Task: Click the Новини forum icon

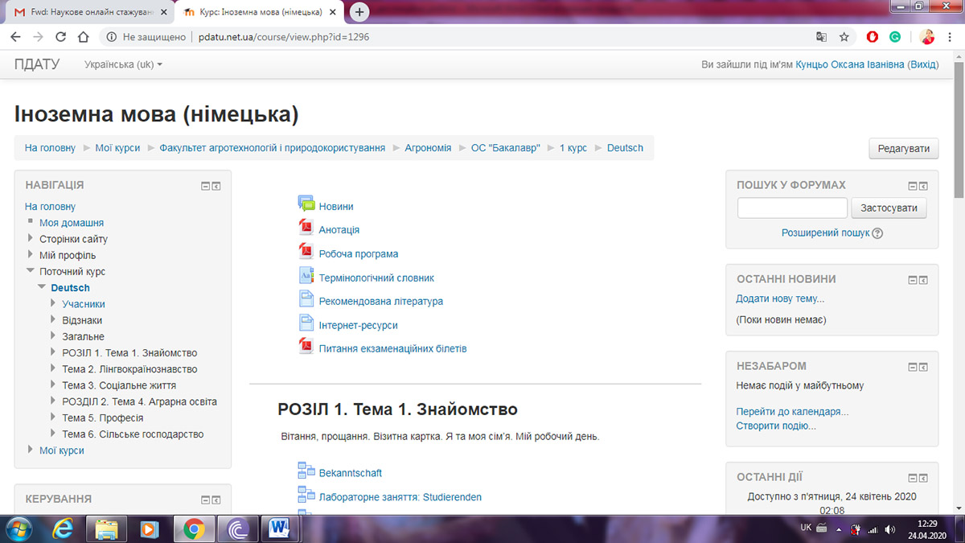Action: click(x=306, y=204)
